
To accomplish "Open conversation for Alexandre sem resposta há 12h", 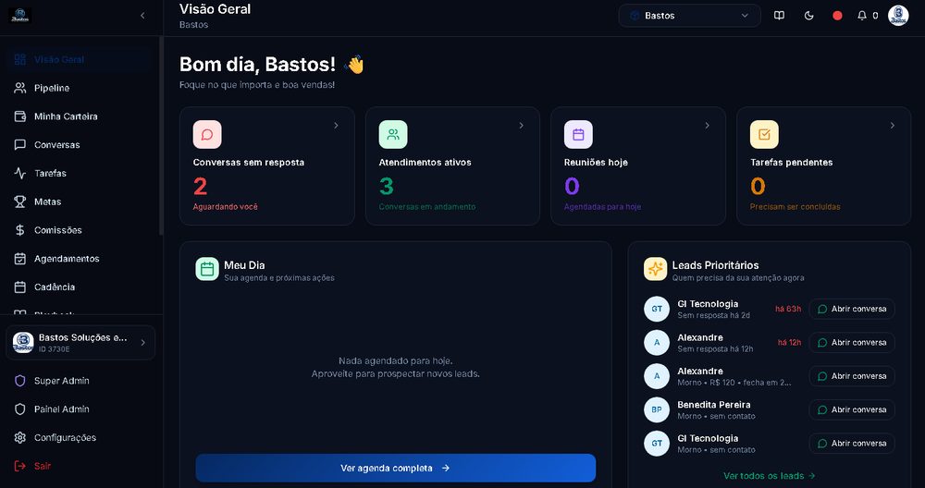I will point(852,342).
